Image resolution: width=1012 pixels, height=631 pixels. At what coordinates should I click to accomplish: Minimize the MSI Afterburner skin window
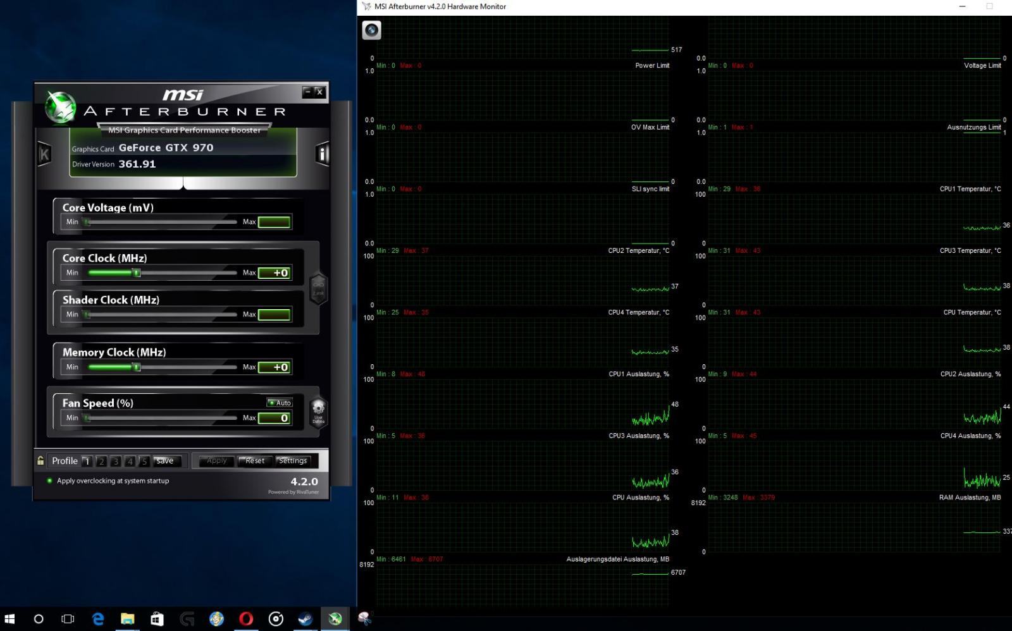tap(308, 92)
